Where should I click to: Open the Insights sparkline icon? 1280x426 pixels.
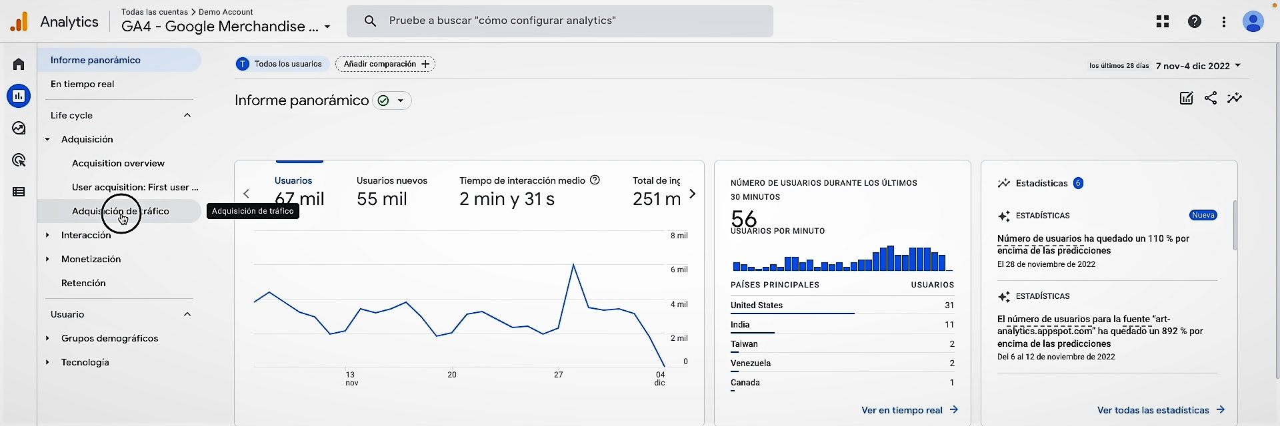(x=1235, y=99)
